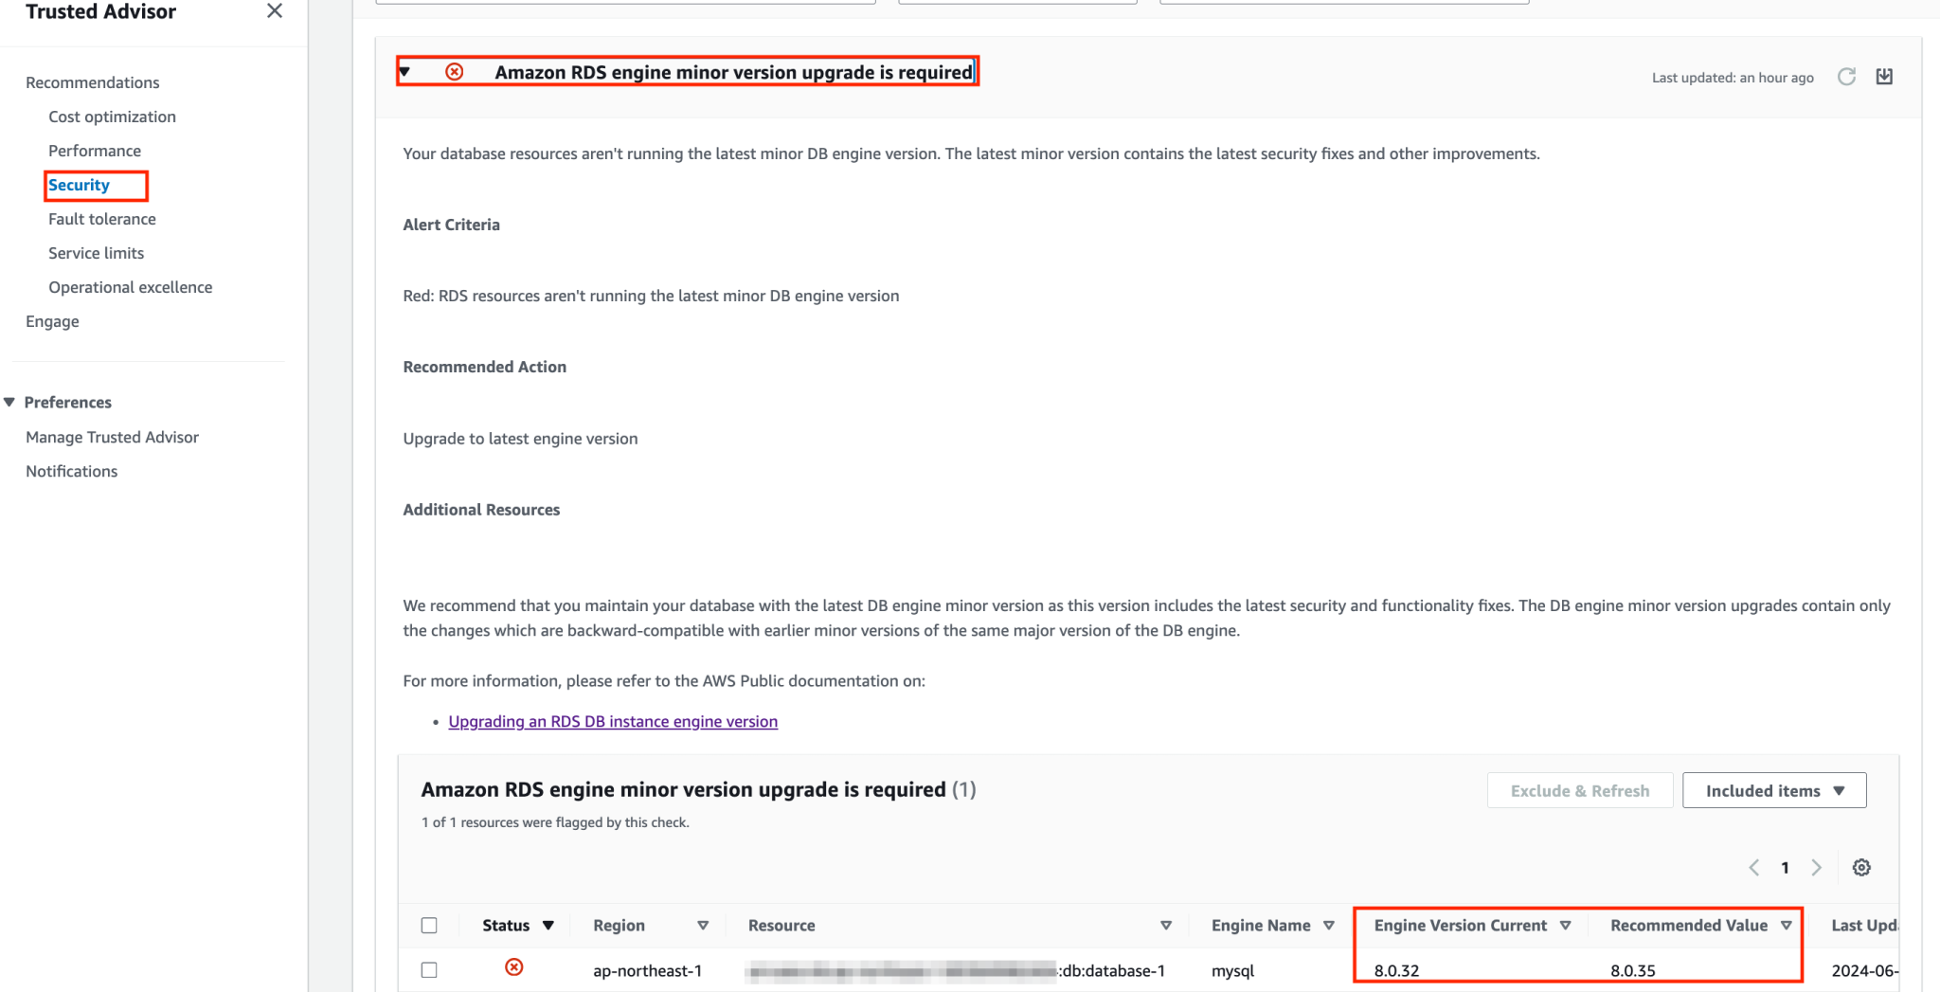This screenshot has width=1940, height=992.
Task: Select page 1 in the pagination control
Action: pos(1785,867)
